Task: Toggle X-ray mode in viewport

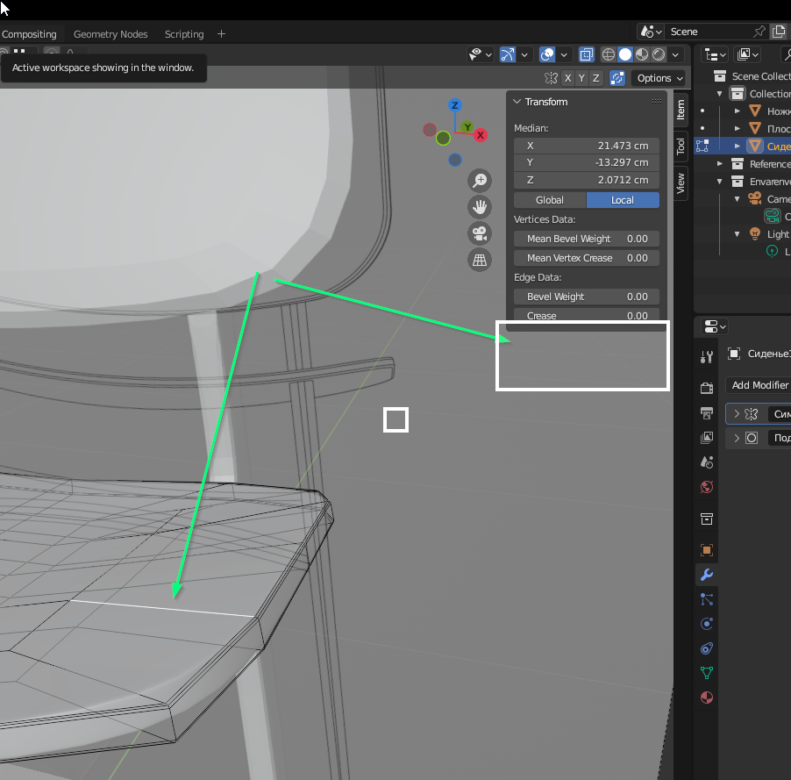Action: (586, 54)
